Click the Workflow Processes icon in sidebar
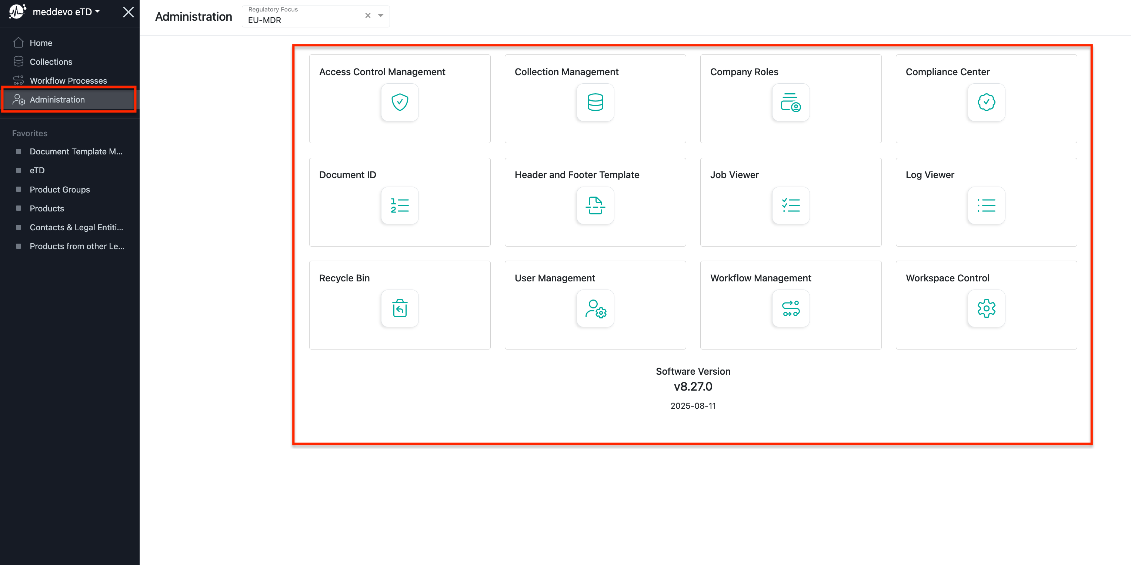Image resolution: width=1131 pixels, height=565 pixels. [19, 80]
